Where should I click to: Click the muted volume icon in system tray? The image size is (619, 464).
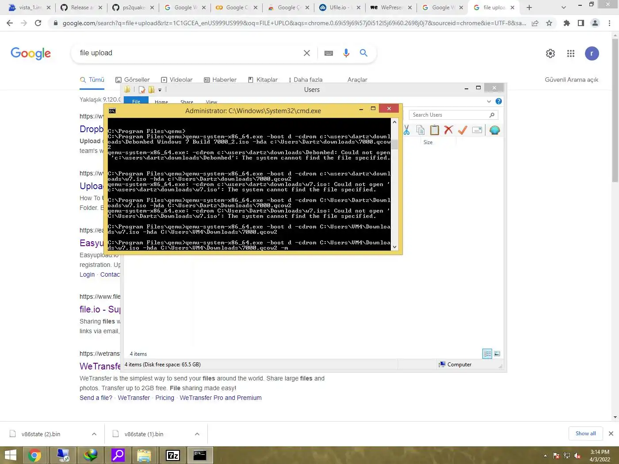[x=577, y=456]
